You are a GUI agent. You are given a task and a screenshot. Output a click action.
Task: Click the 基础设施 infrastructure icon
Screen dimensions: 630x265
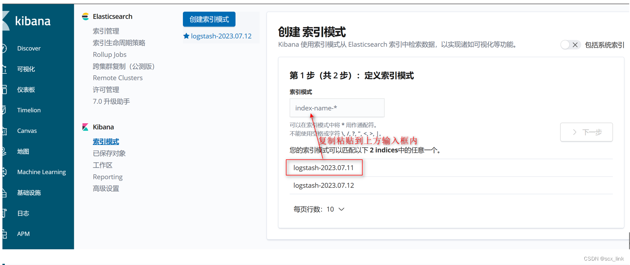pyautogui.click(x=4, y=193)
